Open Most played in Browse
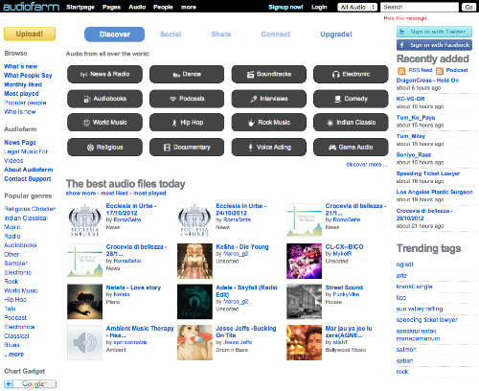This screenshot has height=391, width=479. point(21,94)
